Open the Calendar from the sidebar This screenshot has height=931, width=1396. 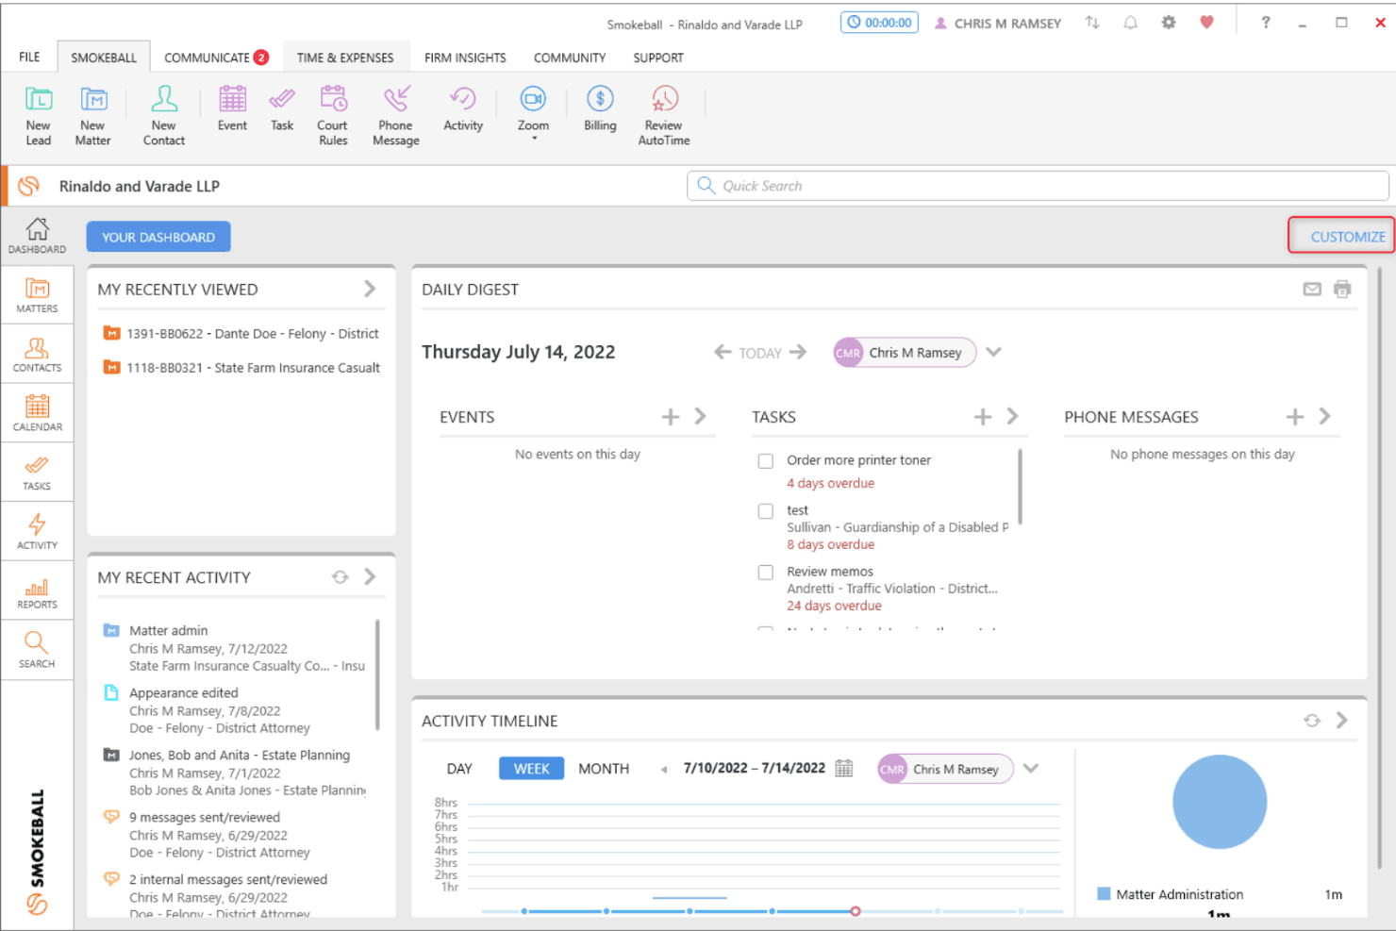click(x=37, y=413)
